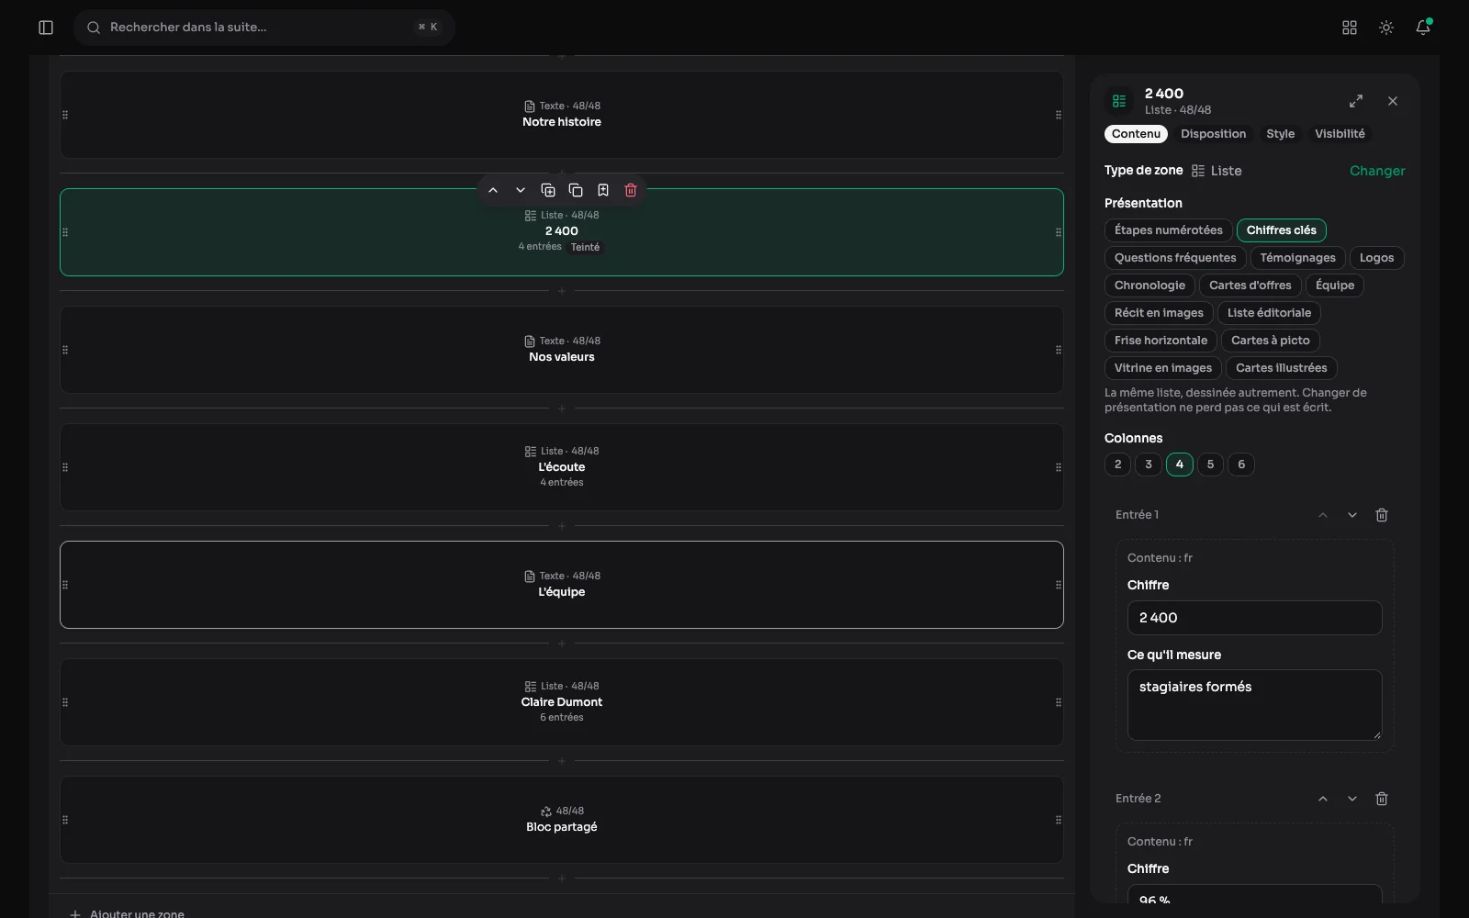Viewport: 1469px width, 918px height.
Task: Open the Visibilité tab
Action: (1340, 134)
